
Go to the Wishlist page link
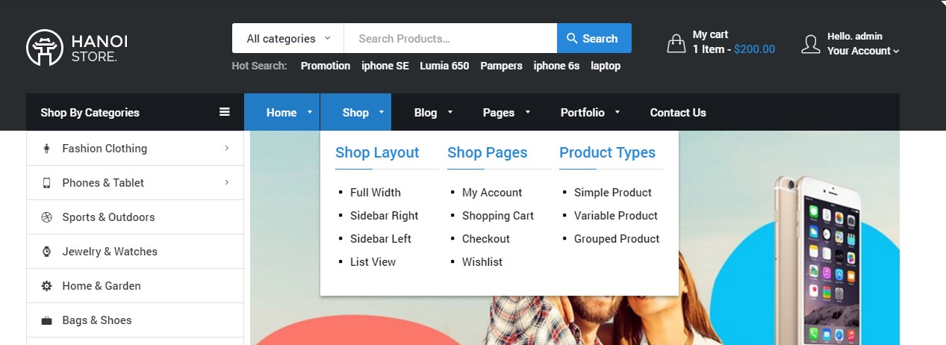(482, 262)
